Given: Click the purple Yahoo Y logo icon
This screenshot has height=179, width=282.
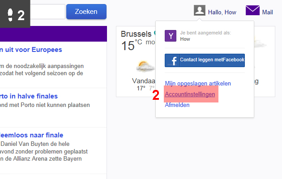Looking at the screenshot, I should click(x=171, y=36).
